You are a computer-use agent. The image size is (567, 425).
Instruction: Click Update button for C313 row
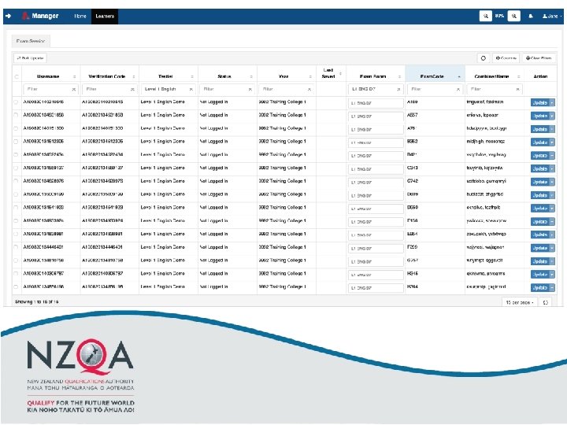540,168
